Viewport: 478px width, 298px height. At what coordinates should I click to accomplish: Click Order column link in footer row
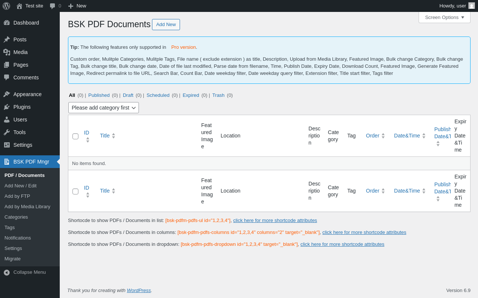pos(373,191)
